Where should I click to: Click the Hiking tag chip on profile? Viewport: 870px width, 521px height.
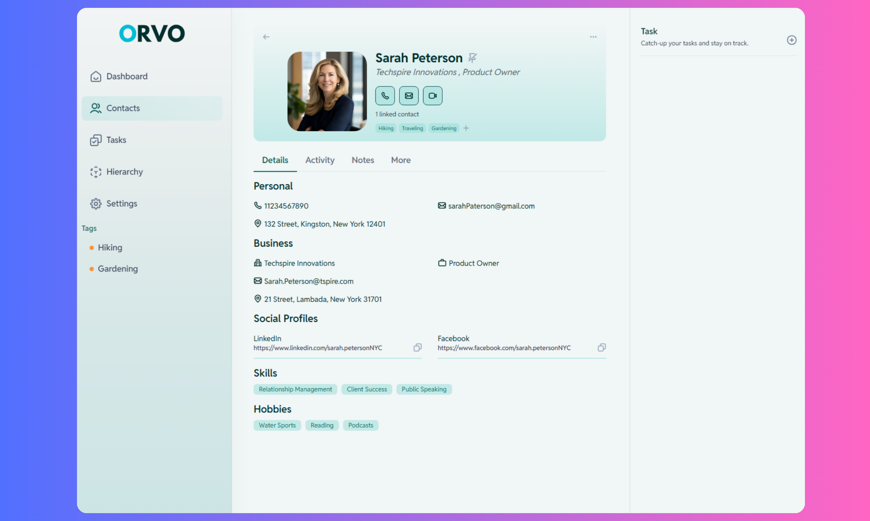point(386,128)
